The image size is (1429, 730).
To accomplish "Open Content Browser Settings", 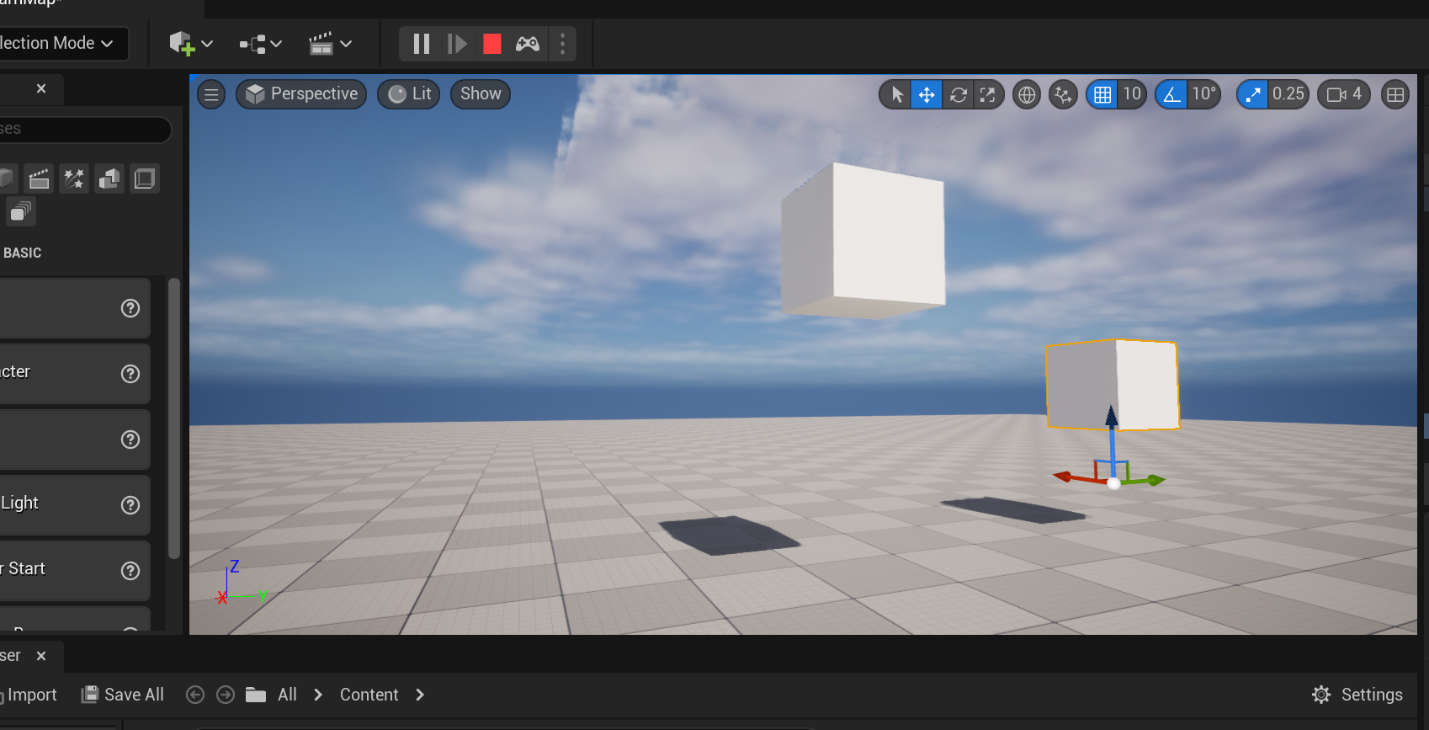I will (x=1357, y=695).
